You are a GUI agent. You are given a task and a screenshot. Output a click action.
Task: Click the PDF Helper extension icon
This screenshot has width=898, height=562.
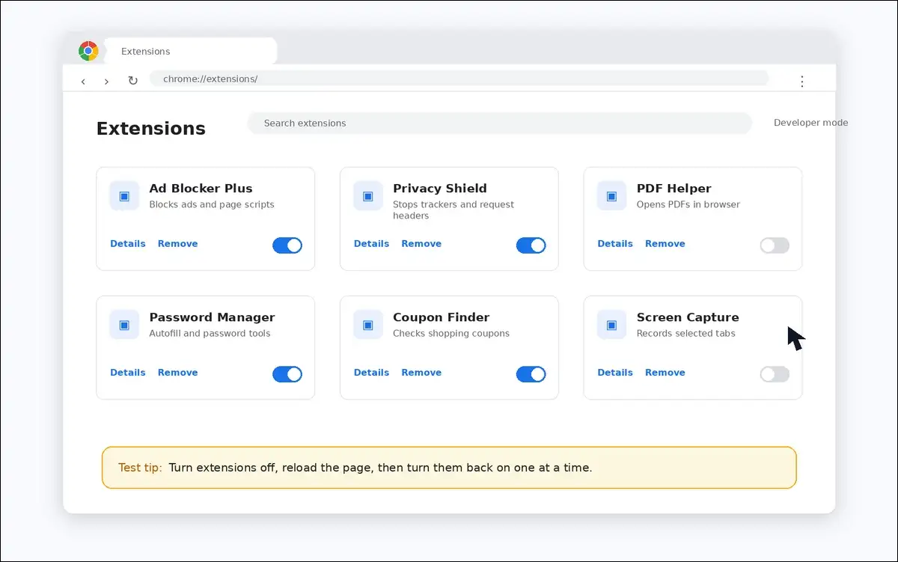coord(611,196)
